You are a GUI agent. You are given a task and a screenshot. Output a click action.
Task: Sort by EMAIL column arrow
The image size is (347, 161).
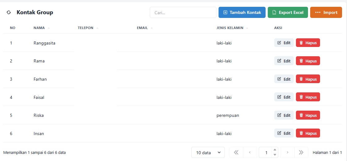[x=152, y=28]
